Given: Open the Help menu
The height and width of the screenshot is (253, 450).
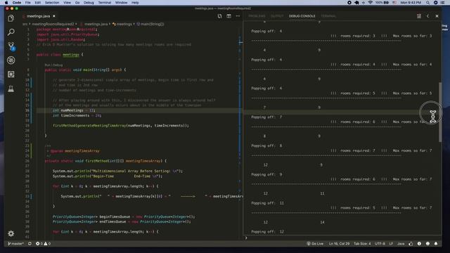Looking at the screenshot, I should (x=135, y=3).
